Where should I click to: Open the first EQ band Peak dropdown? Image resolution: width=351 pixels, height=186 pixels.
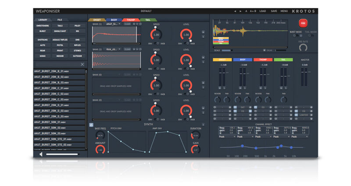point(224,136)
